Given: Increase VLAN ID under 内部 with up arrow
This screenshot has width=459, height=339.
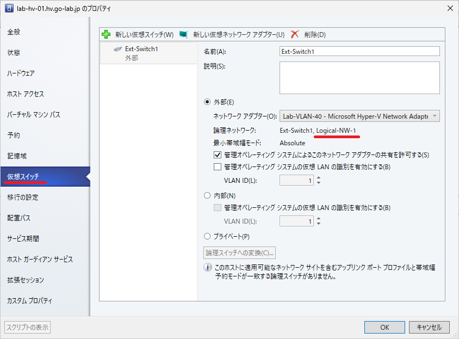Looking at the screenshot, I should point(319,218).
